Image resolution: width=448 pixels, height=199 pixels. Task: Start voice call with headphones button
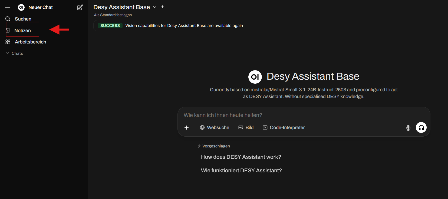pyautogui.click(x=421, y=127)
